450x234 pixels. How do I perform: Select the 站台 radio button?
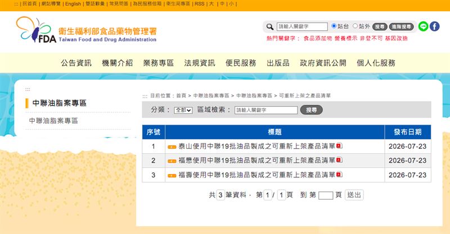click(334, 26)
